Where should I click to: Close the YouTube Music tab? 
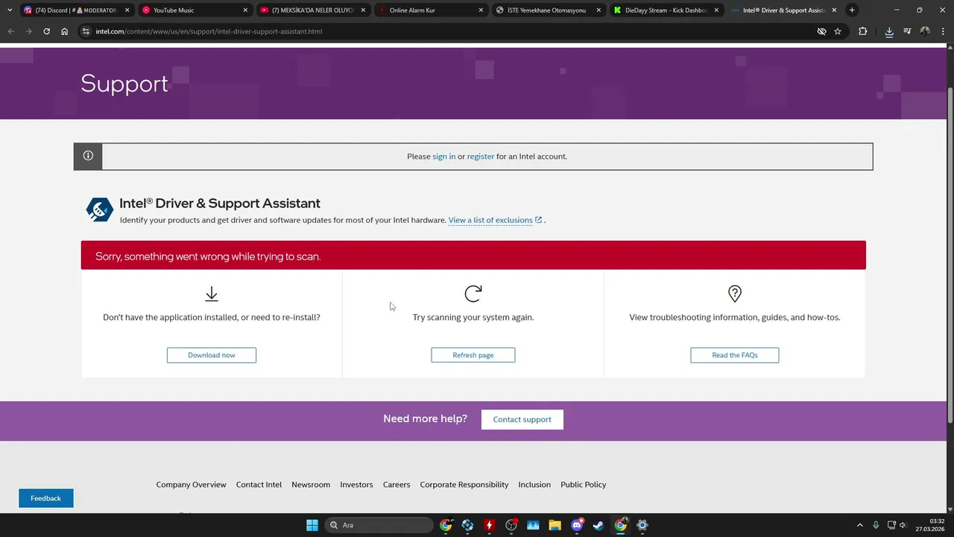coord(245,10)
